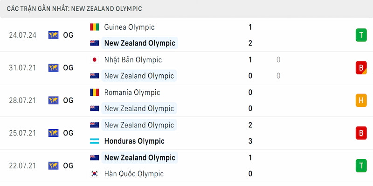Click the OG world map icon on 24.07.24

pos(53,35)
